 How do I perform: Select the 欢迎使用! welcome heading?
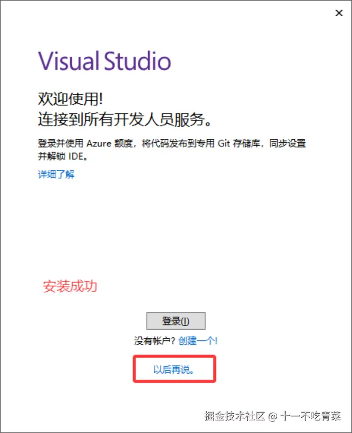70,99
